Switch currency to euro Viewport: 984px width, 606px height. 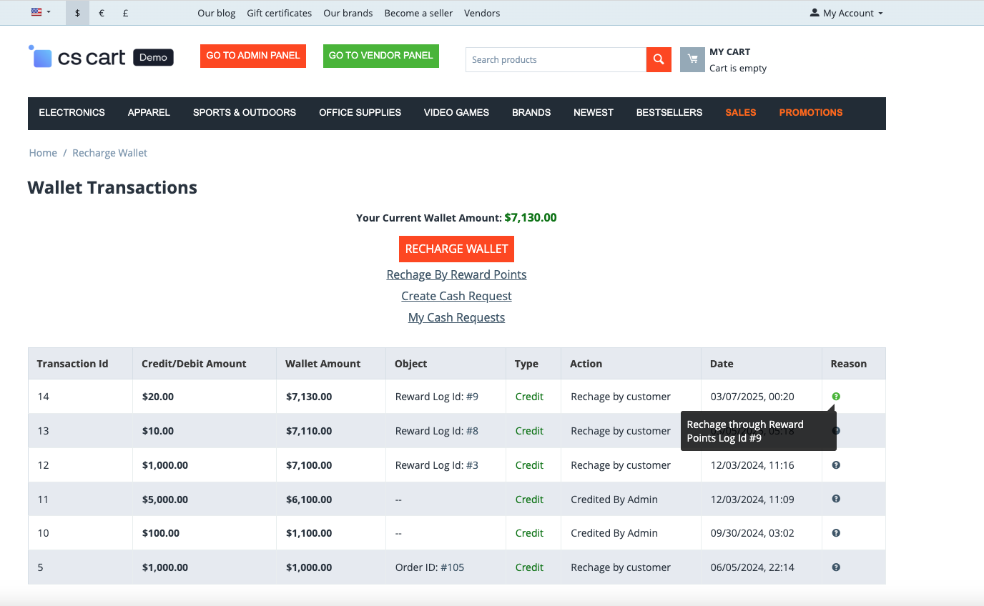(102, 13)
